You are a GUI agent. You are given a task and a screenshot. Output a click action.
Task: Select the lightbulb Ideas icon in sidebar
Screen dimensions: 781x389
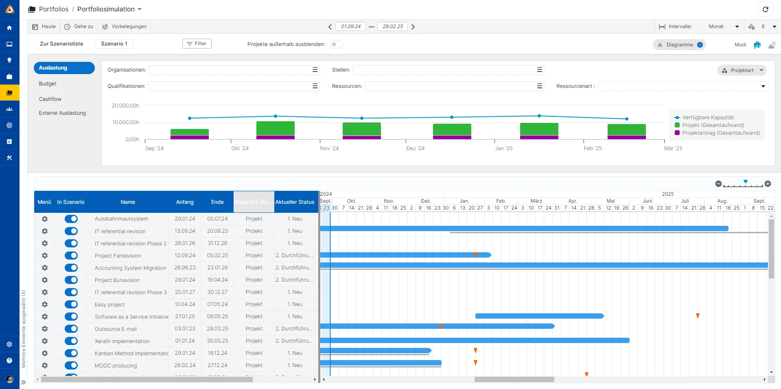(10, 60)
